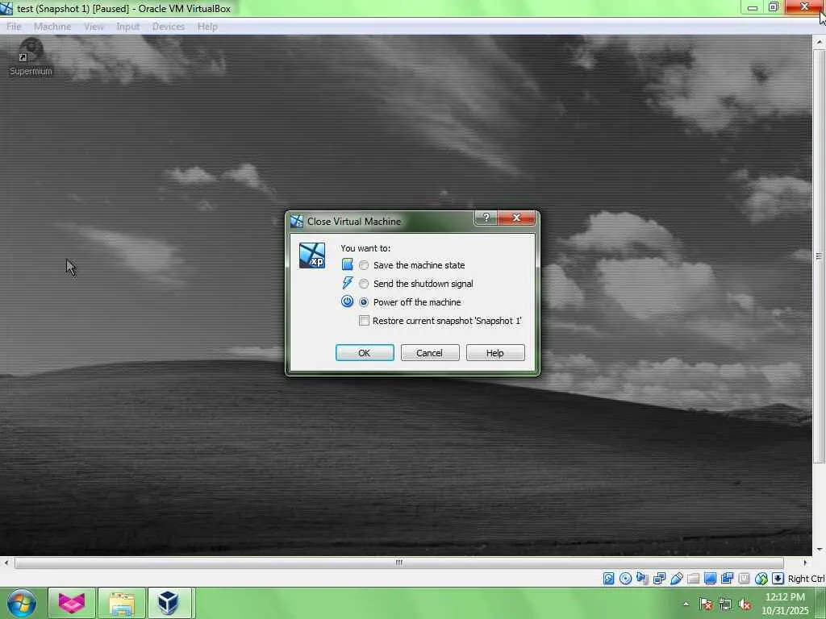Click the vertical scrollbar down arrow

pos(820,550)
